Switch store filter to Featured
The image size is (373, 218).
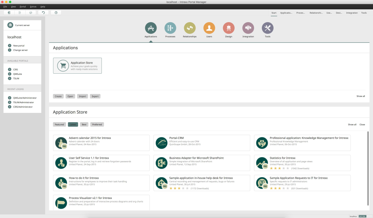click(59, 125)
